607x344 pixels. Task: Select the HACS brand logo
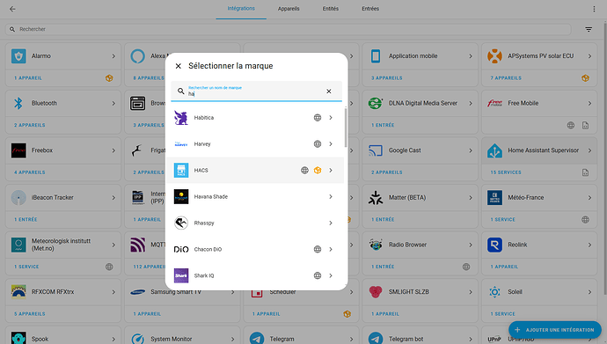pos(181,171)
